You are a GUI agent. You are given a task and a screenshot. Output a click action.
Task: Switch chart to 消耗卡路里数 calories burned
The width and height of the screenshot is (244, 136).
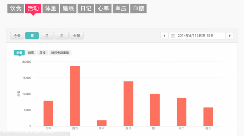point(60,53)
